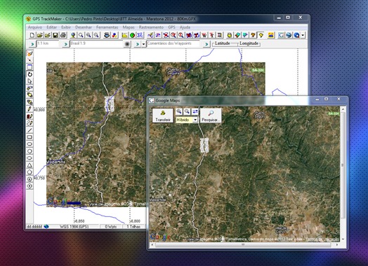Select the triangle drawing tool
Viewport: 368px width, 266px height.
[x=29, y=165]
